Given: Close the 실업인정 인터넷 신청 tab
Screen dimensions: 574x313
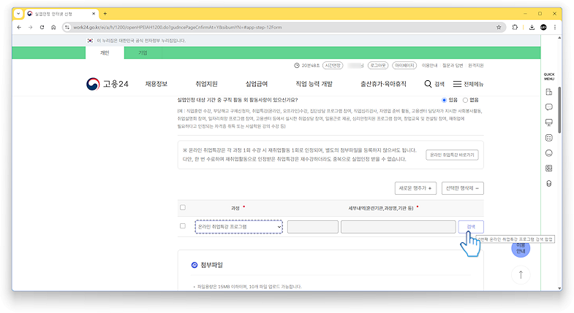Looking at the screenshot, I should tap(94, 14).
